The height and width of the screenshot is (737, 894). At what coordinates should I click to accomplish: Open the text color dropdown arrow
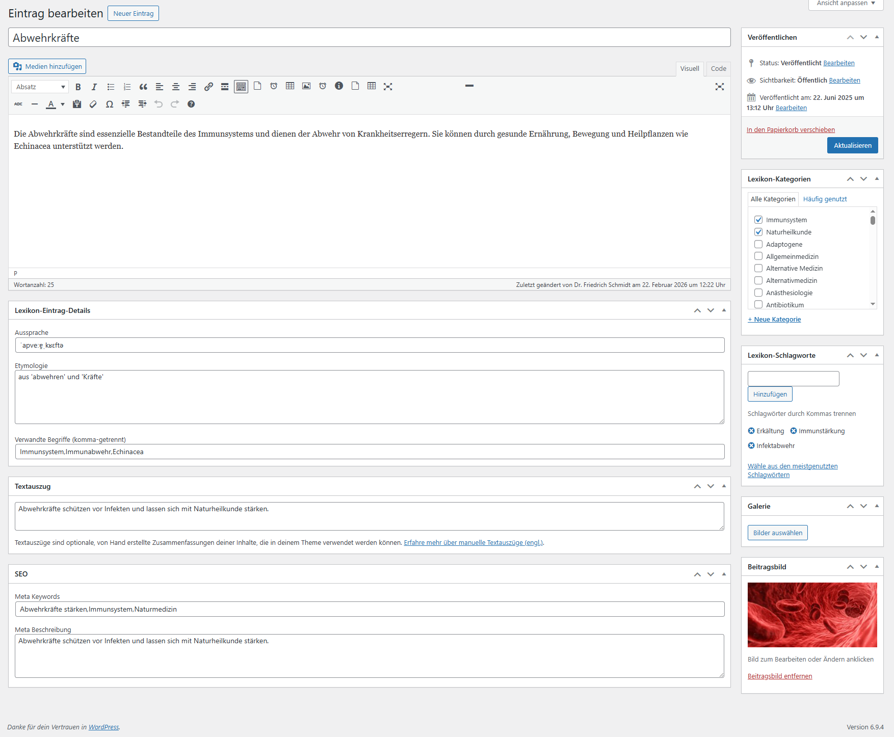pos(63,104)
